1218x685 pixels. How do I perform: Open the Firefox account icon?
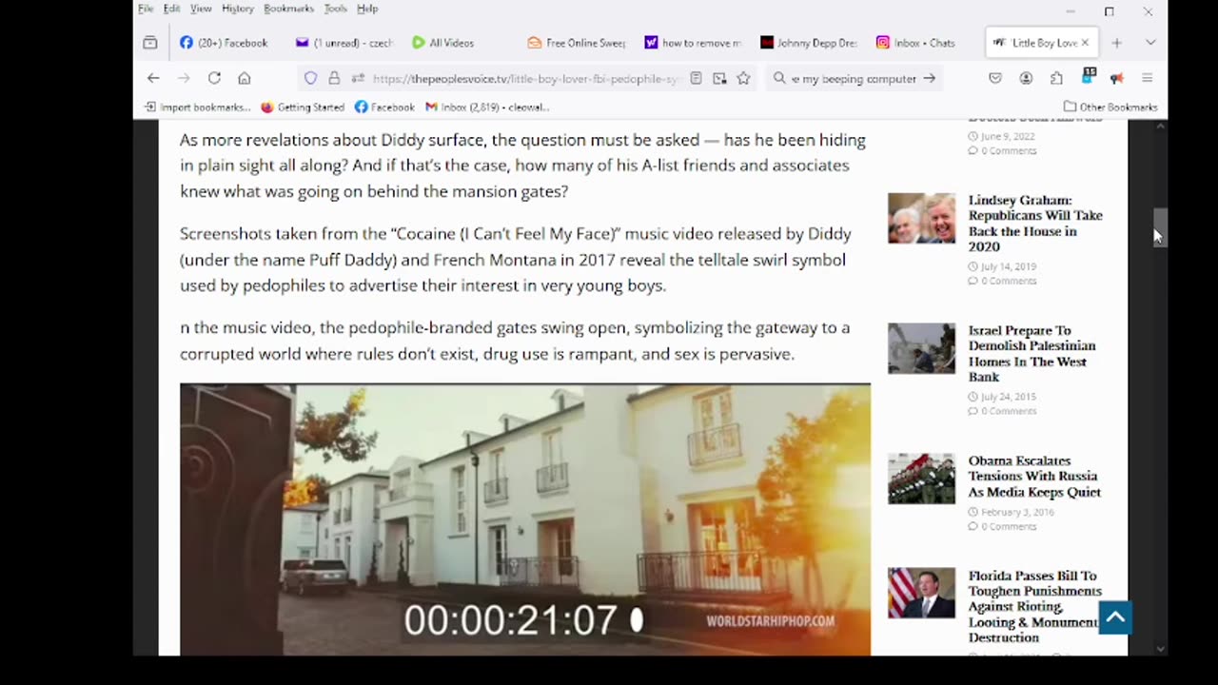click(1026, 78)
